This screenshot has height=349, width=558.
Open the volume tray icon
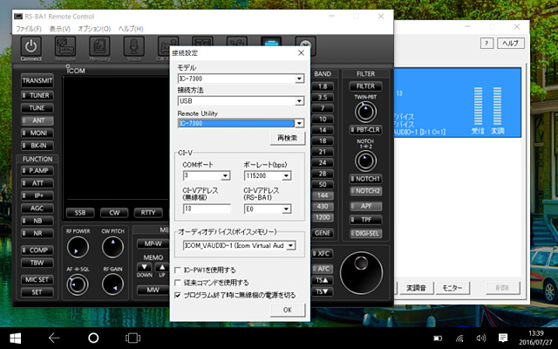(x=480, y=339)
